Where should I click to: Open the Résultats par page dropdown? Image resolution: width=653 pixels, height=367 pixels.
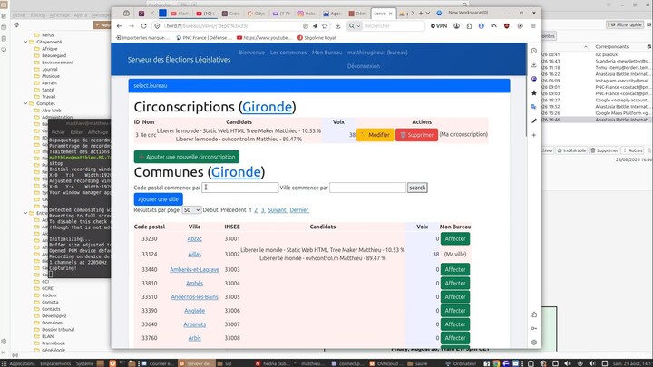click(191, 210)
